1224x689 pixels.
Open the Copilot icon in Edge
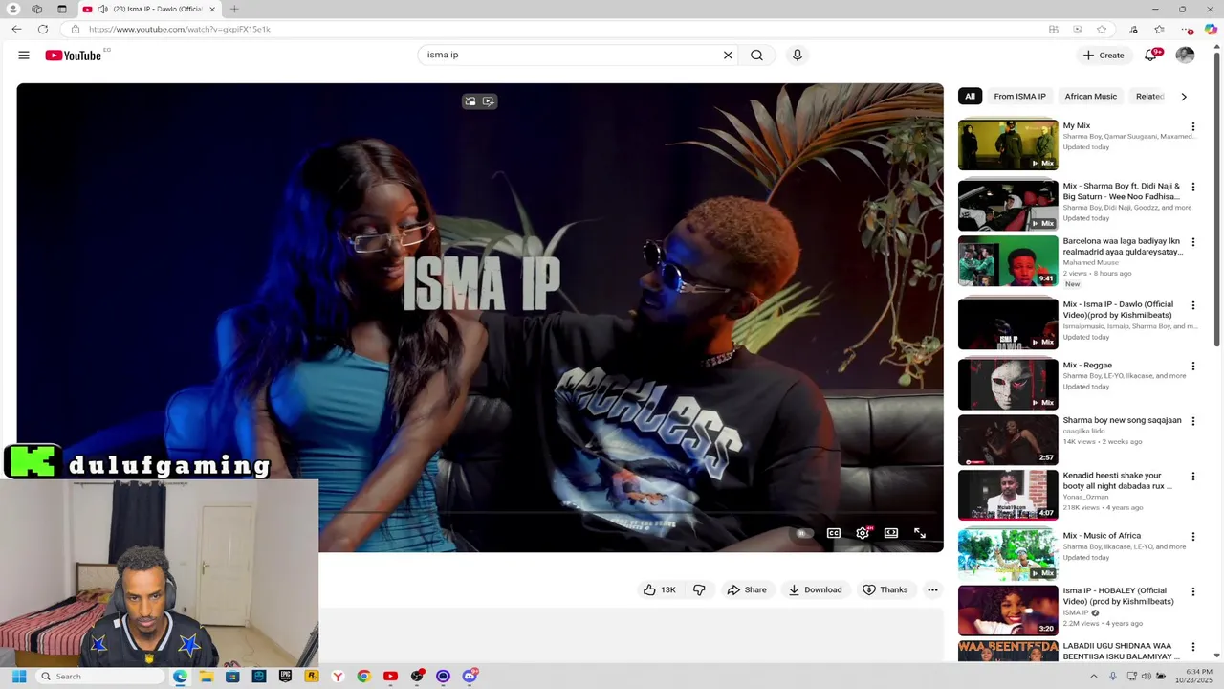[1211, 30]
